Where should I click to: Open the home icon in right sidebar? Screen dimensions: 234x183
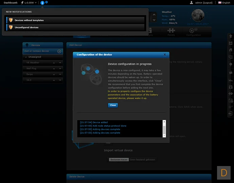(231, 50)
